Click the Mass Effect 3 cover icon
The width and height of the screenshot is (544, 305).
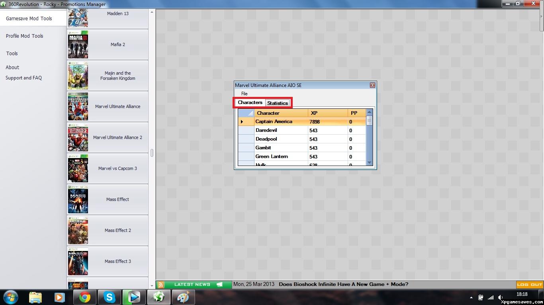pyautogui.click(x=78, y=261)
